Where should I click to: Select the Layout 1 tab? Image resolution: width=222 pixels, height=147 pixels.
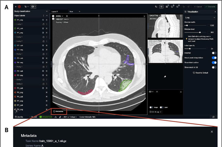click(59, 12)
